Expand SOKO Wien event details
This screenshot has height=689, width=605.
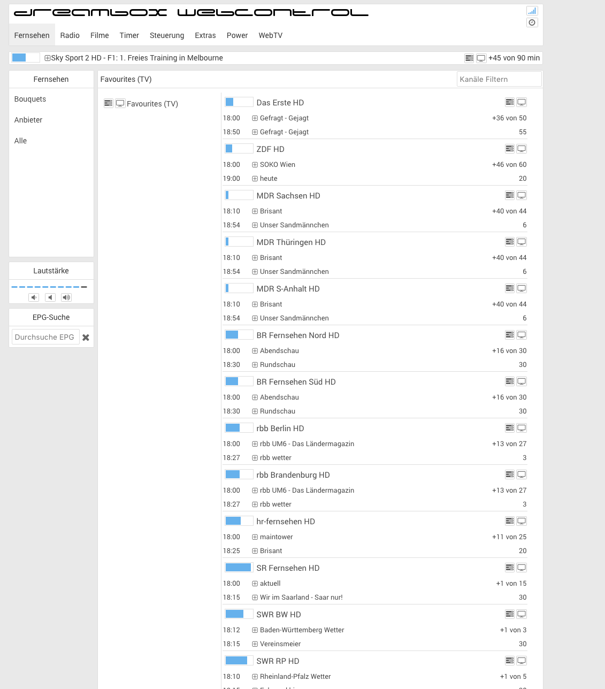[255, 165]
